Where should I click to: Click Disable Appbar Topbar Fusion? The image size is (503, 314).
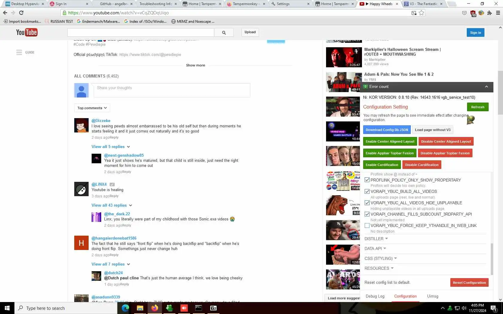click(445, 153)
